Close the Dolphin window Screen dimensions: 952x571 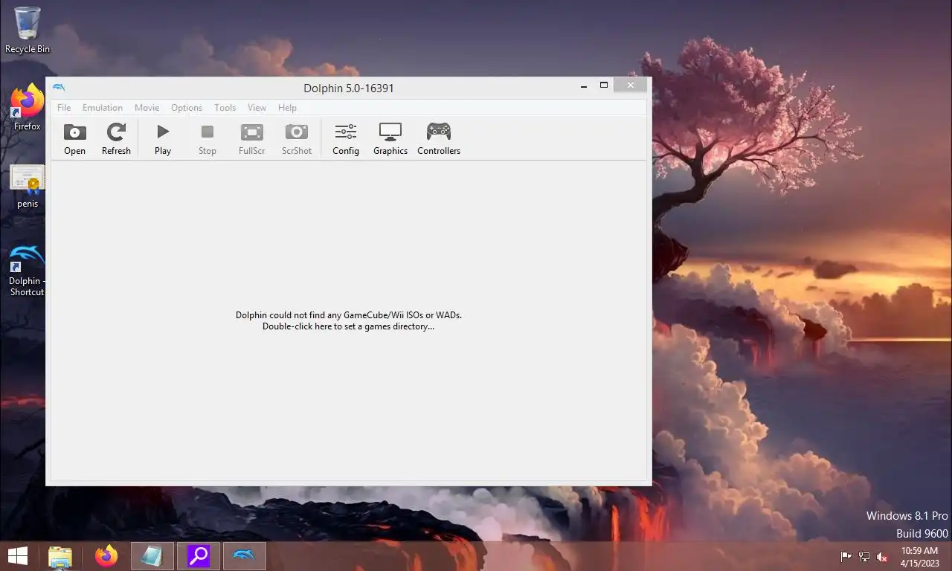click(631, 86)
